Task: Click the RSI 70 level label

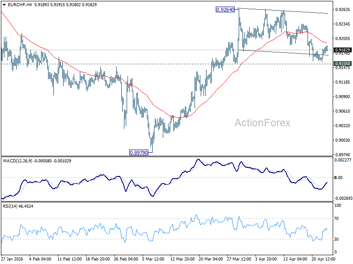Action: [336, 218]
